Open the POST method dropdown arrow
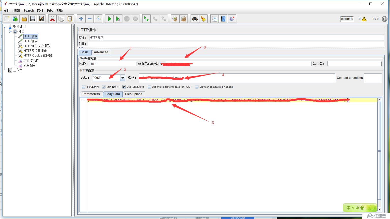The image size is (390, 219). coord(123,78)
